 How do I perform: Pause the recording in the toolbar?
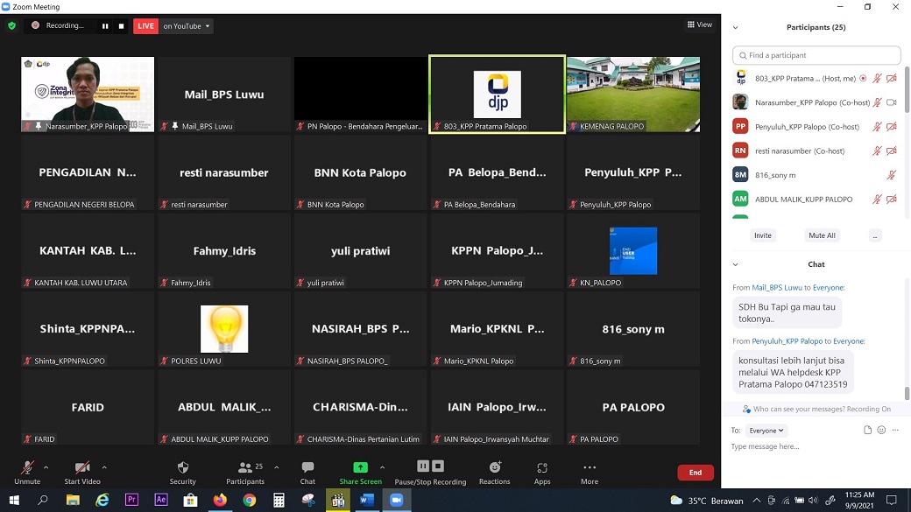(423, 466)
